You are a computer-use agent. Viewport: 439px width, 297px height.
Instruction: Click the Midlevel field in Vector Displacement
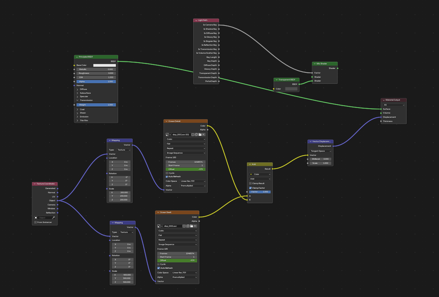(320, 159)
